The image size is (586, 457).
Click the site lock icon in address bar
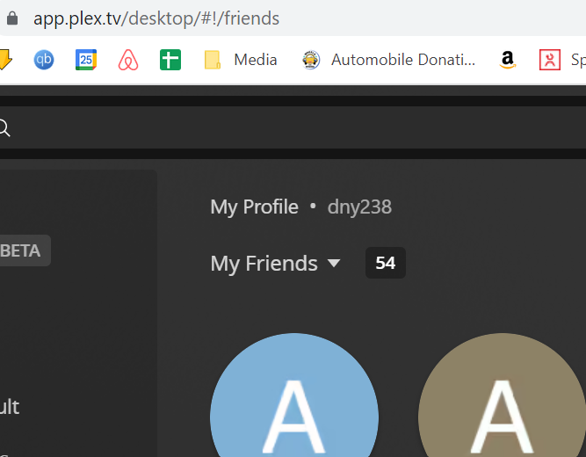coord(12,18)
